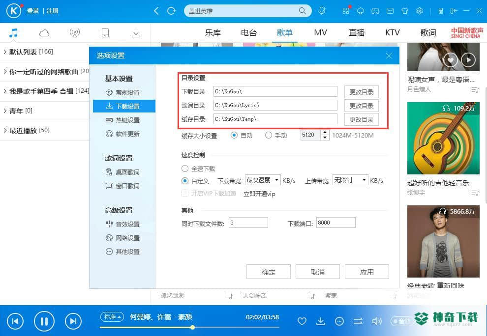Open the cloud music icon

(x=44, y=33)
